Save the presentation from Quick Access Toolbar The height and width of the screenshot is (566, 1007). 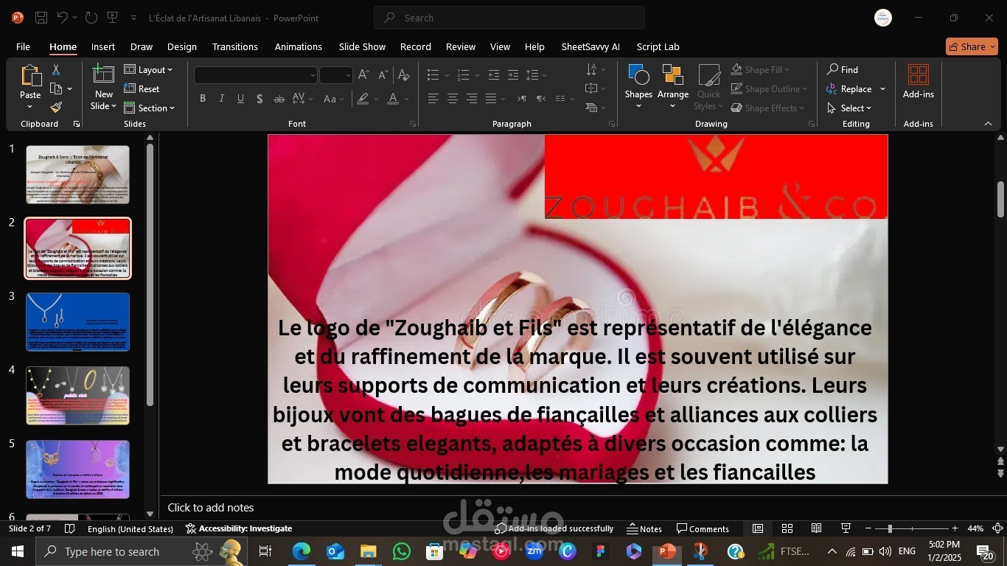point(41,18)
